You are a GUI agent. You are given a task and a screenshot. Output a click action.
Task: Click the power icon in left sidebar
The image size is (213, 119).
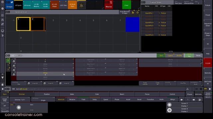click(2, 2)
